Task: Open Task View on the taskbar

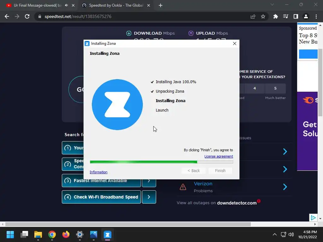Action: click(x=24, y=234)
